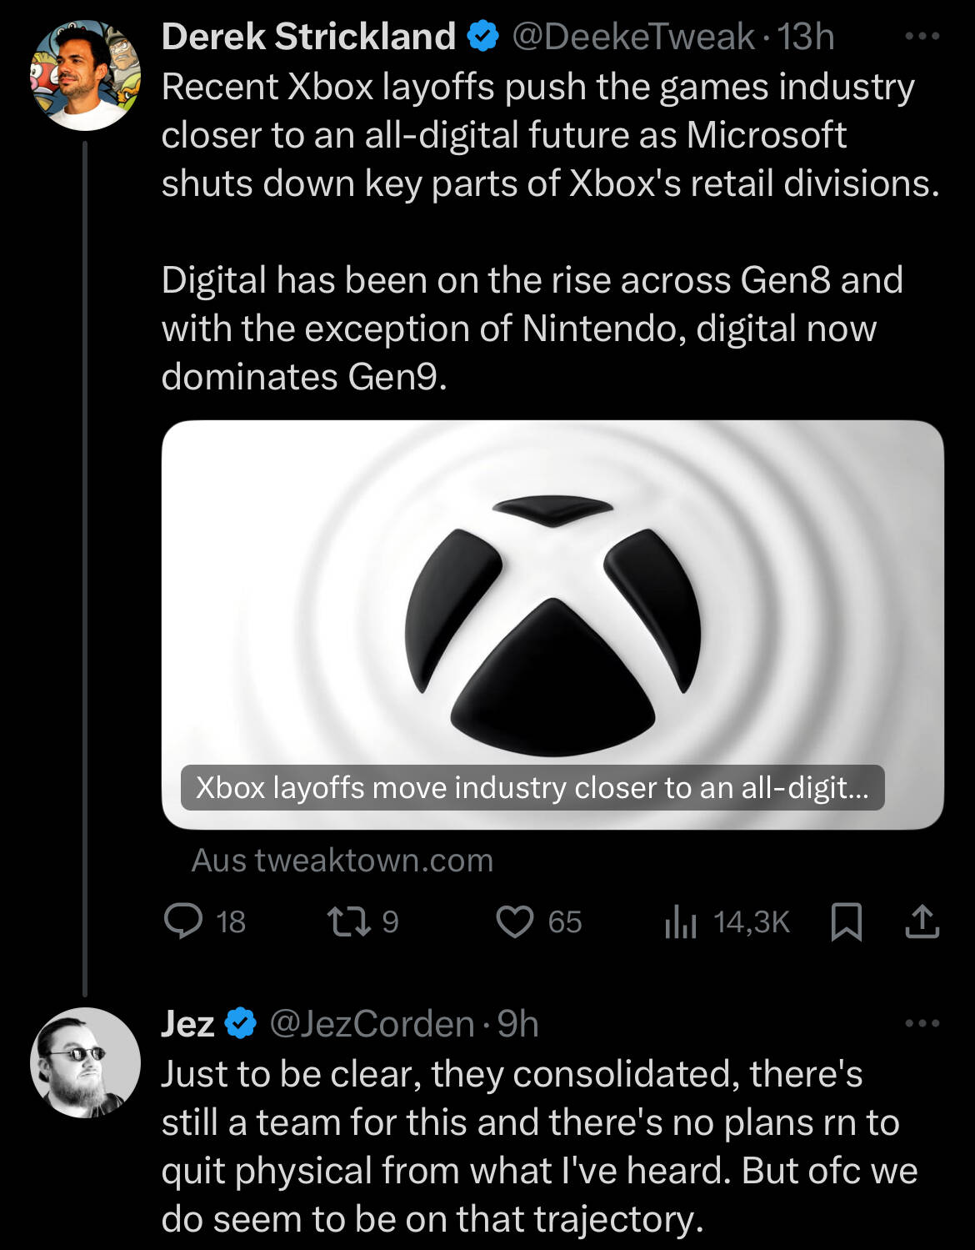Click Jez's blue verified checkmark
The width and height of the screenshot is (975, 1250).
click(241, 1023)
